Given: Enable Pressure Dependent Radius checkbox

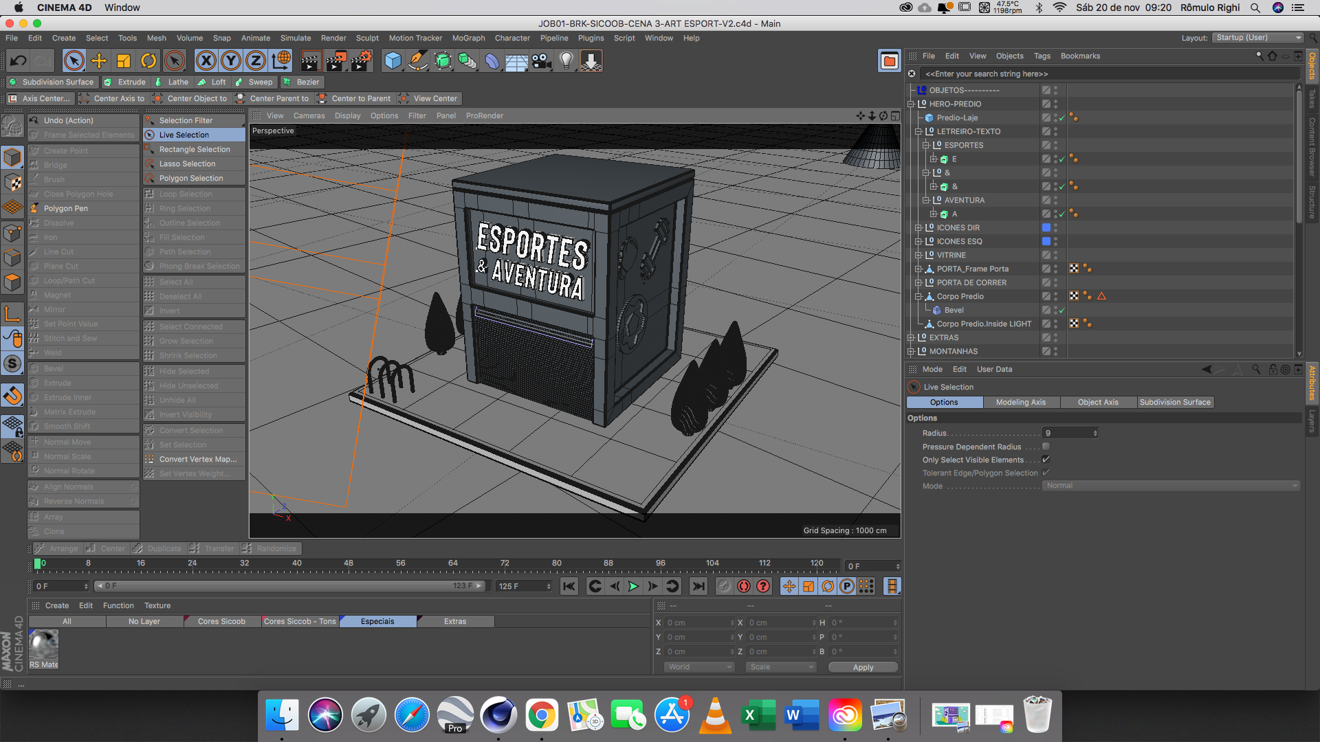Looking at the screenshot, I should (x=1046, y=447).
